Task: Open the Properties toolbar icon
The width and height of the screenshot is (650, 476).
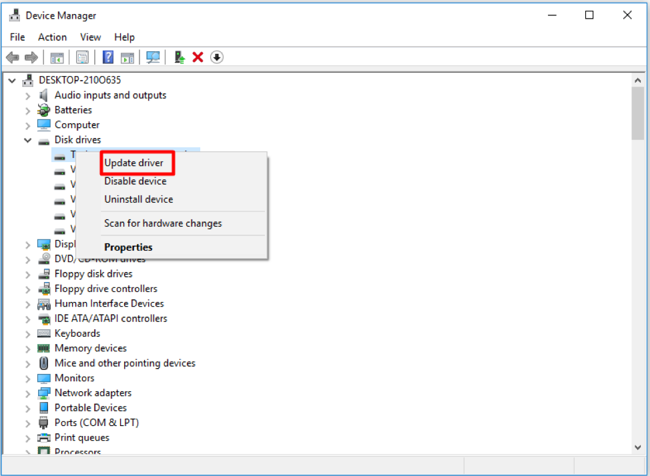Action: coord(82,57)
